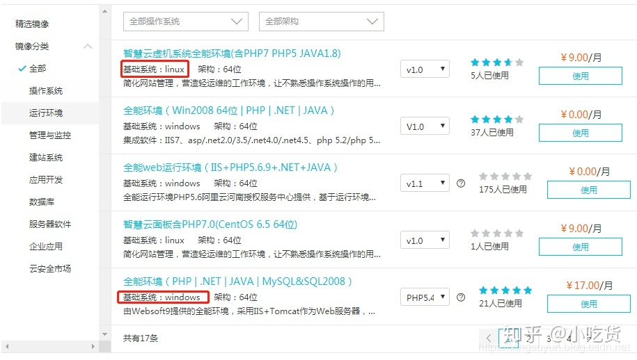Screen dimensions: 637x360
Task: Click horizontal scrollbar left arrow
Action: pos(6,347)
